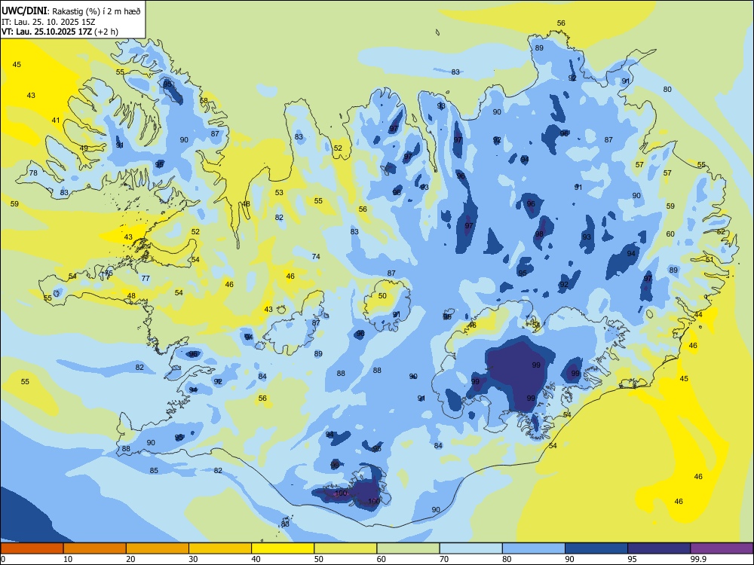Click the map humidity value '49'
Viewport: 754px width, 565px height.
[84, 148]
